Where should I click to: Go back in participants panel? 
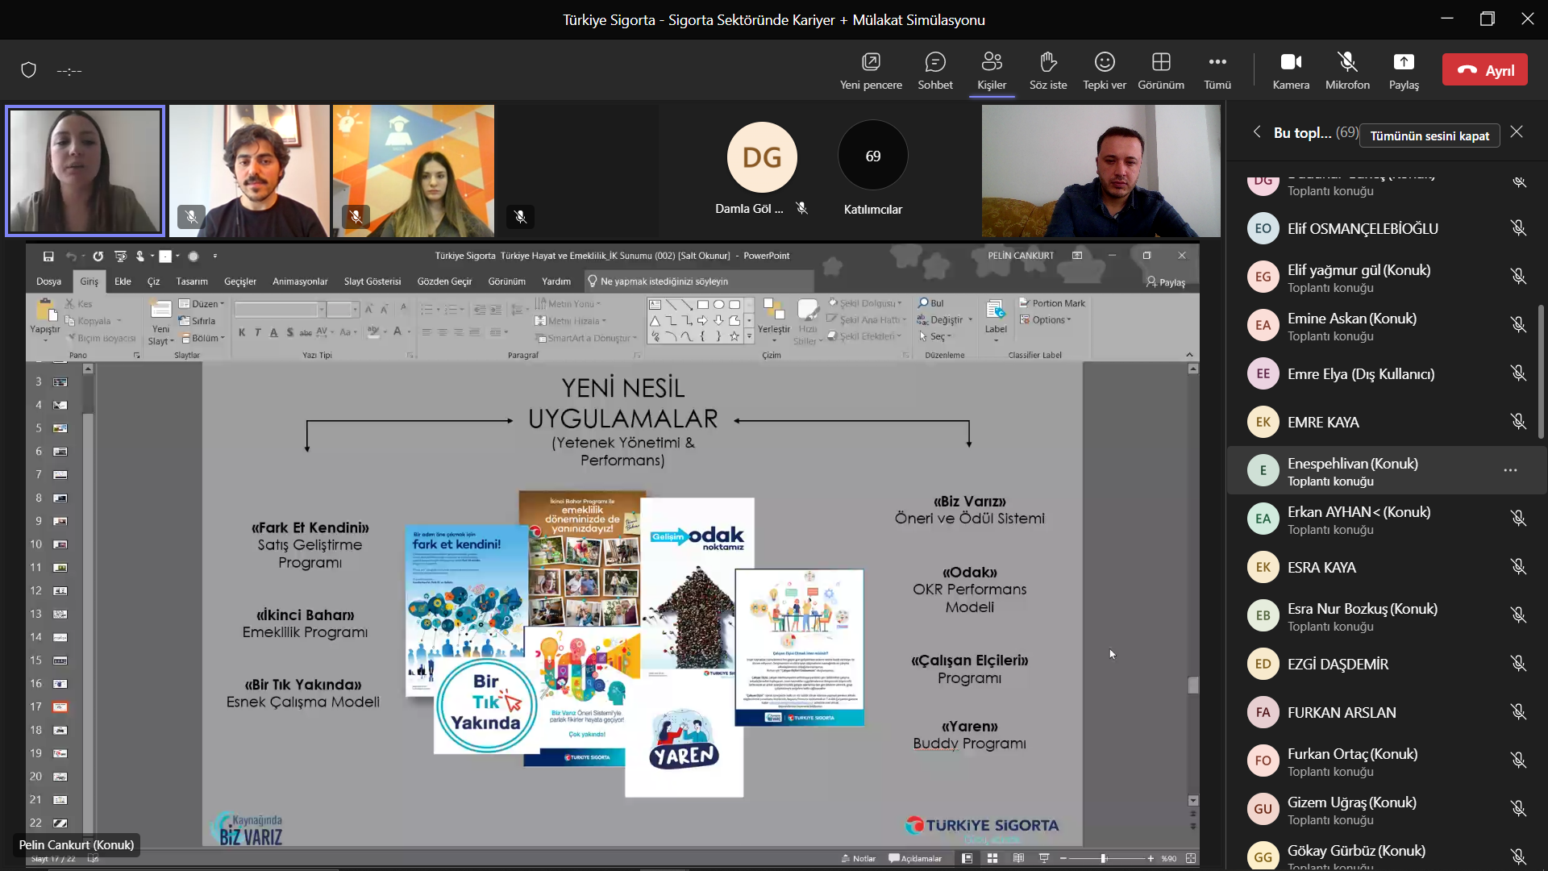click(x=1256, y=132)
